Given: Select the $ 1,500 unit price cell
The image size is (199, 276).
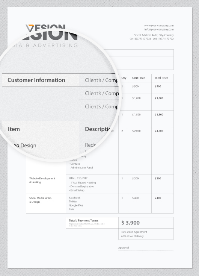Looking at the screenshot, I should tap(136, 115).
